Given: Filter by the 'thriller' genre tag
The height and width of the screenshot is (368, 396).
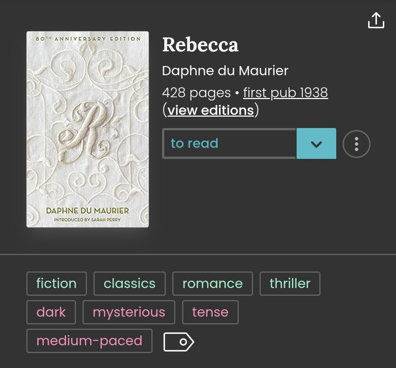Looking at the screenshot, I should (290, 284).
